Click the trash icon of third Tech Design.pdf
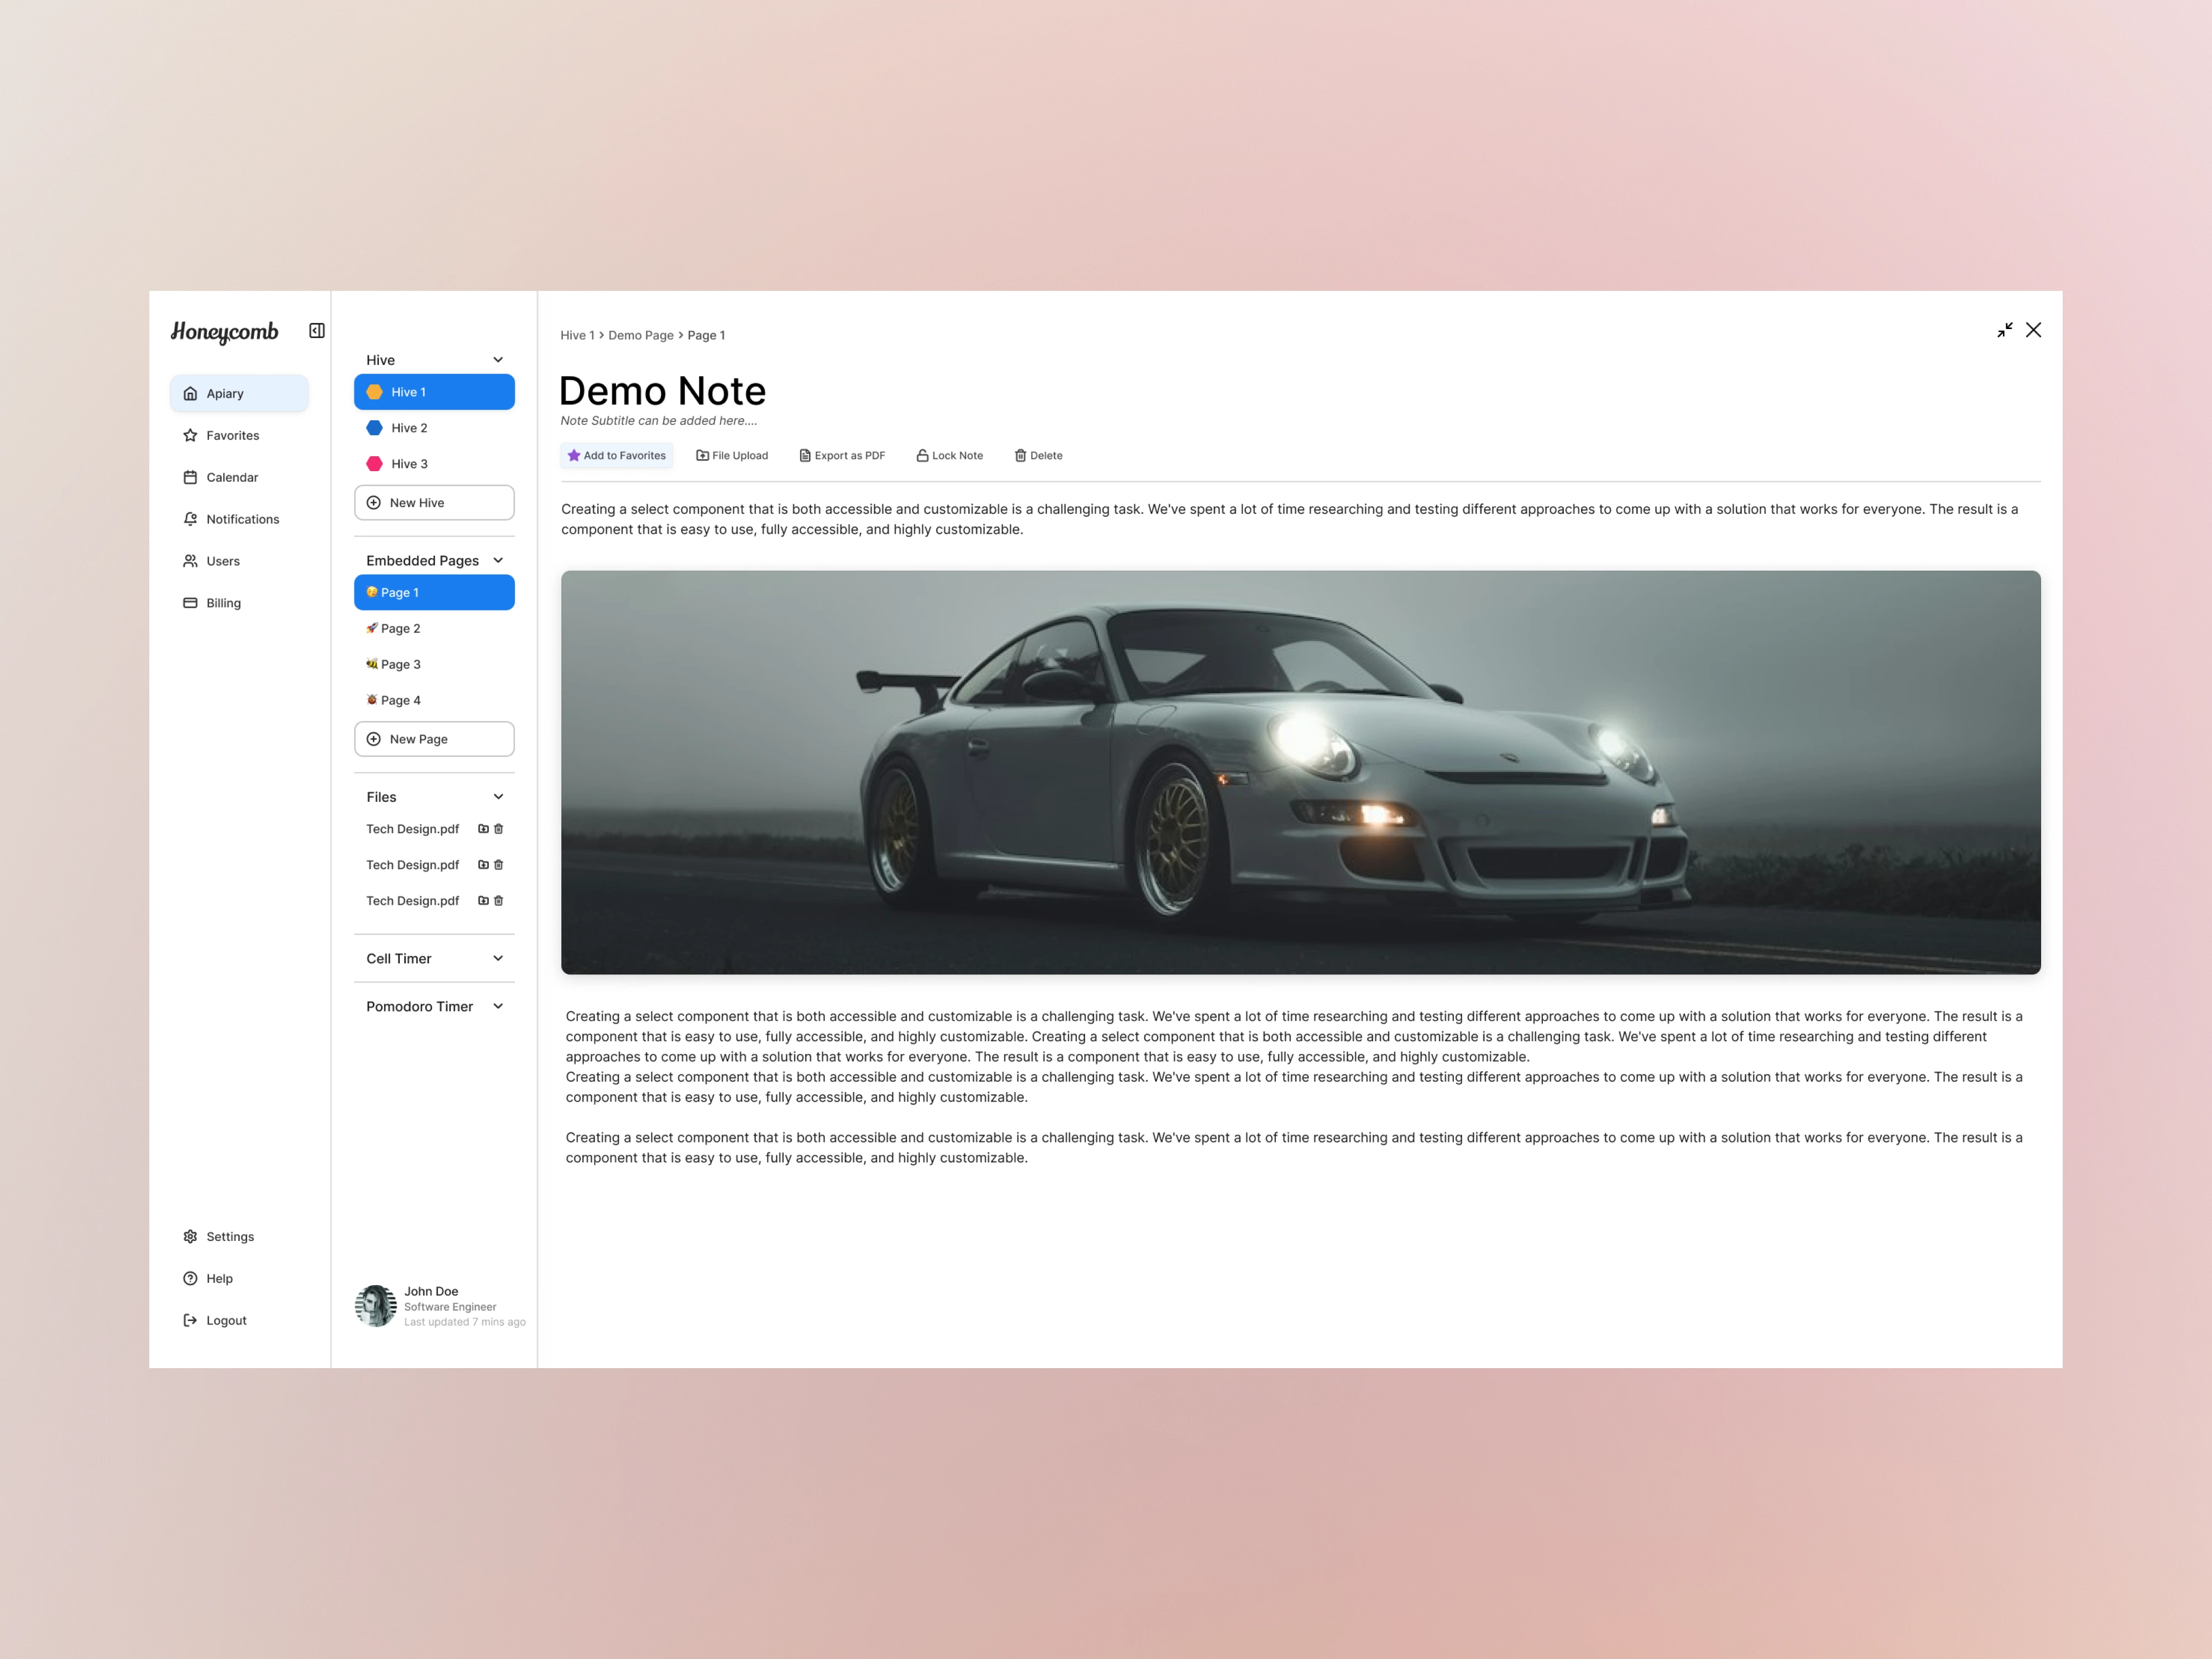 click(x=499, y=901)
